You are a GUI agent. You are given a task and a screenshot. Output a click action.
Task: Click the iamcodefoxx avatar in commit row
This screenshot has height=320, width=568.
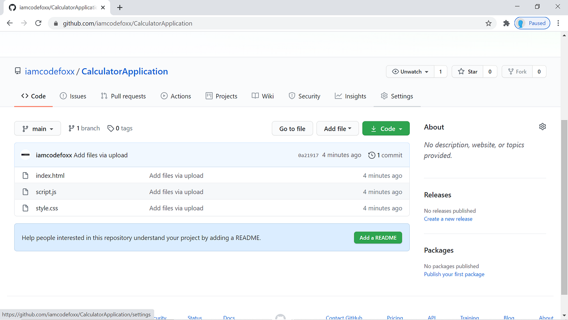click(x=26, y=155)
